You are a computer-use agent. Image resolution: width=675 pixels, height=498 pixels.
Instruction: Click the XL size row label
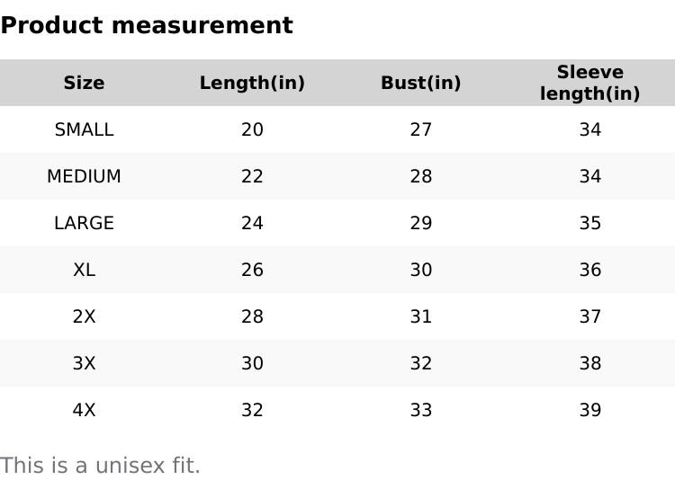tap(84, 270)
